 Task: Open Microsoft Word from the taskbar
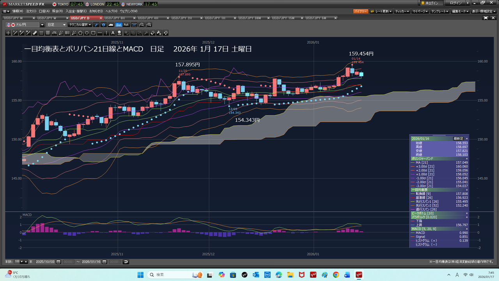[347, 275]
